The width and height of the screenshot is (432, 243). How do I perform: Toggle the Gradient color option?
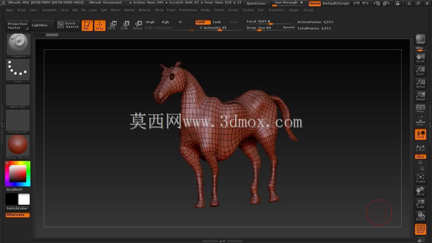[15, 190]
